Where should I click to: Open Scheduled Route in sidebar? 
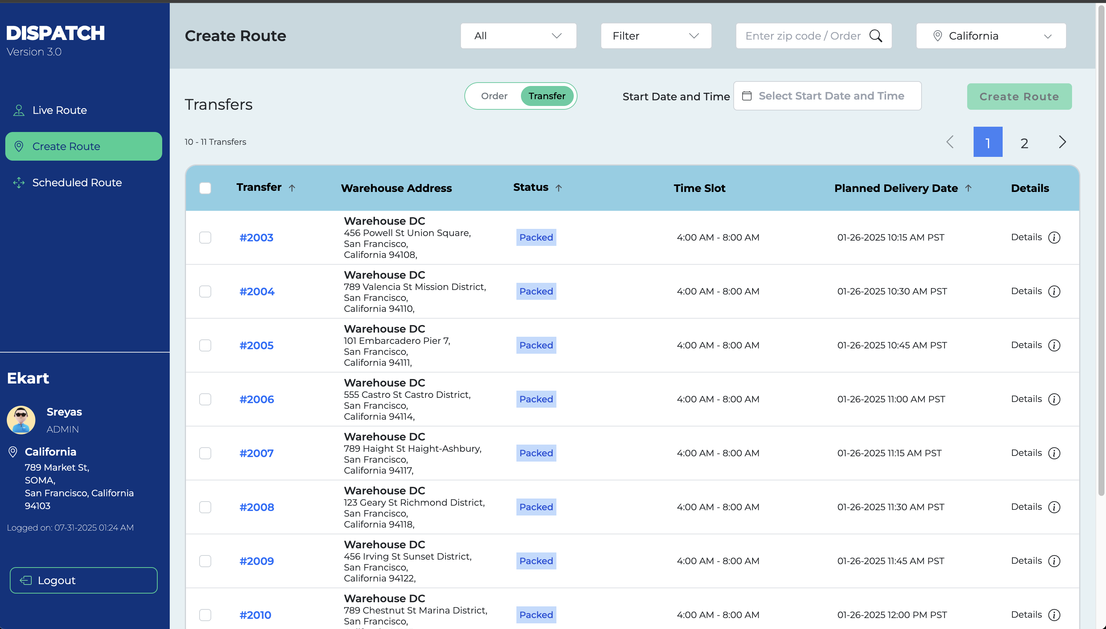(77, 183)
